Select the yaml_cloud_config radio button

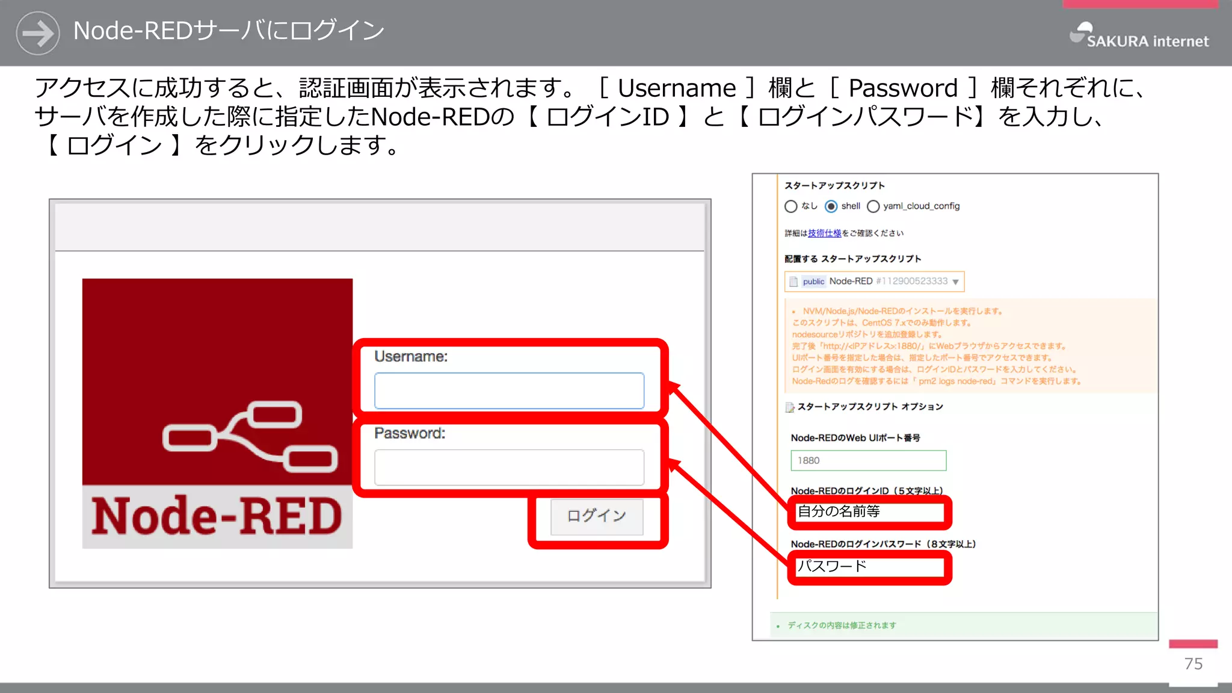click(873, 206)
